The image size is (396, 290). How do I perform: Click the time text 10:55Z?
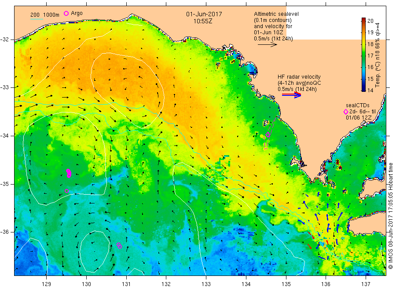click(203, 22)
